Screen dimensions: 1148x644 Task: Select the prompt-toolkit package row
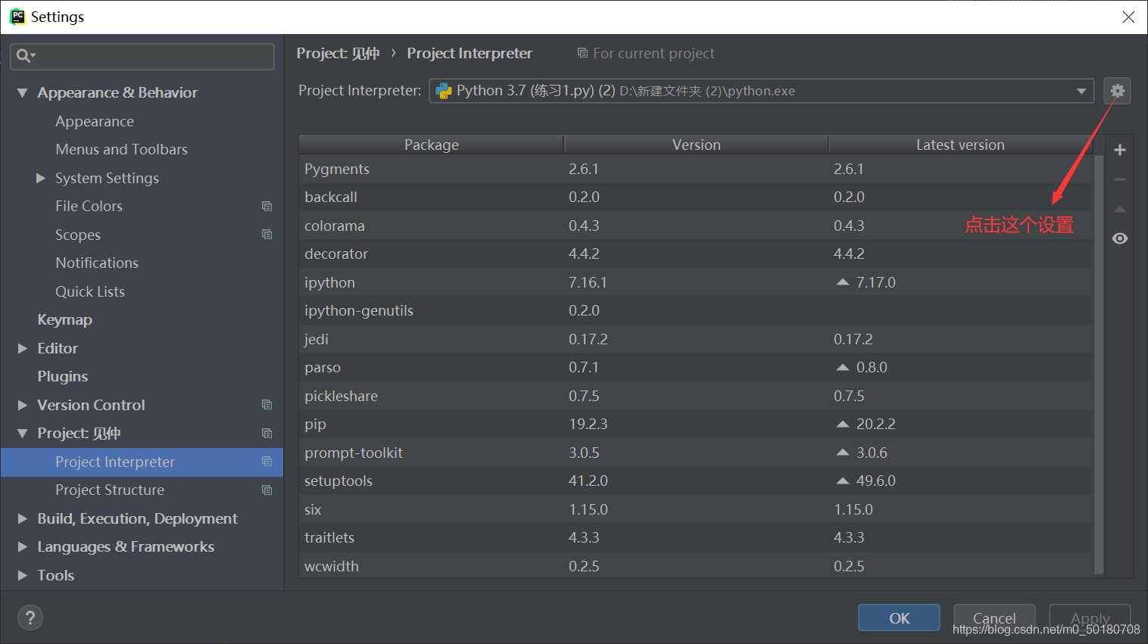pos(697,453)
